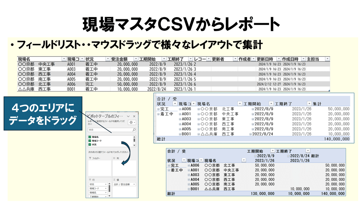Open 現場名 filter arrow in source table header

pos(64,59)
